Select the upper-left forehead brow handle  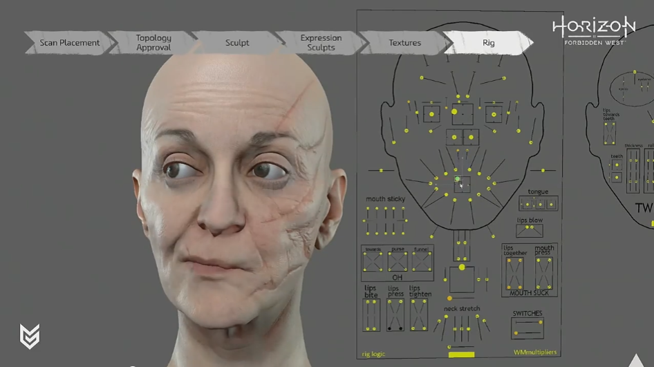click(x=422, y=77)
